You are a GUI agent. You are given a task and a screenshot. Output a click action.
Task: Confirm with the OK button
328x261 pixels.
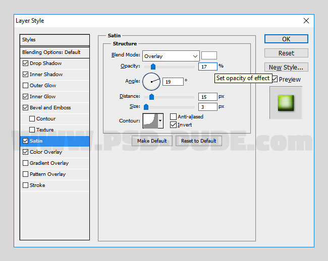[x=286, y=39]
